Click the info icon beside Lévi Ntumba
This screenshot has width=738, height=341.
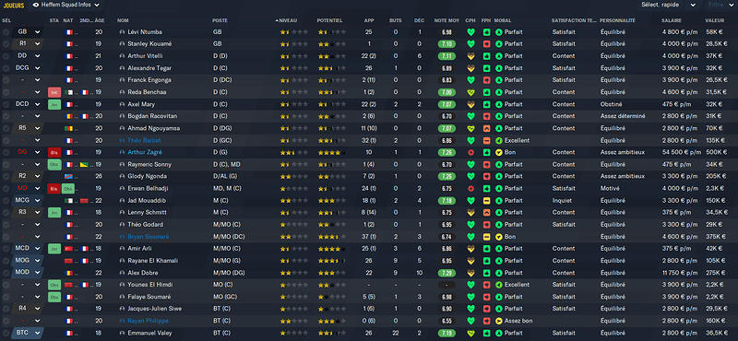click(123, 32)
